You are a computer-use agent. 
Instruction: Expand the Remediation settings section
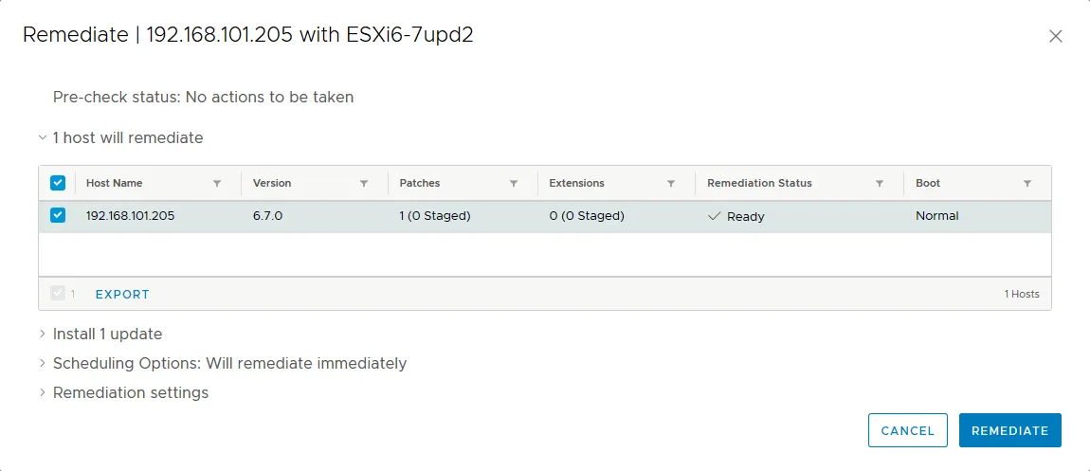tap(43, 392)
